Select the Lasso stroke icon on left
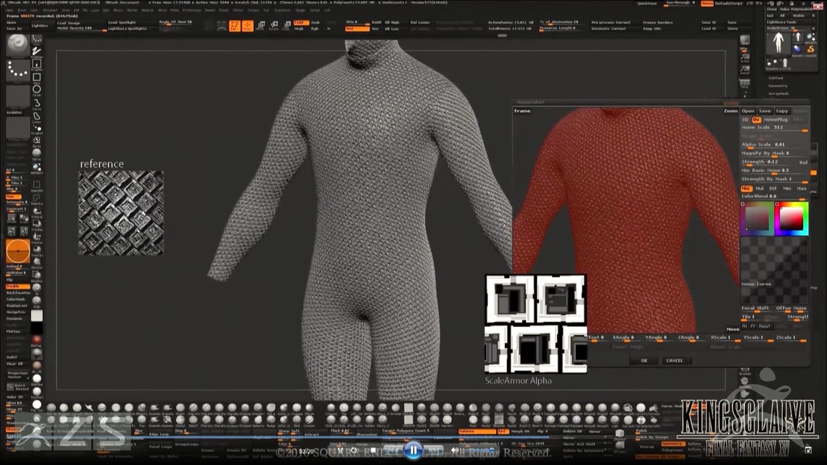The width and height of the screenshot is (827, 465). pos(36,116)
